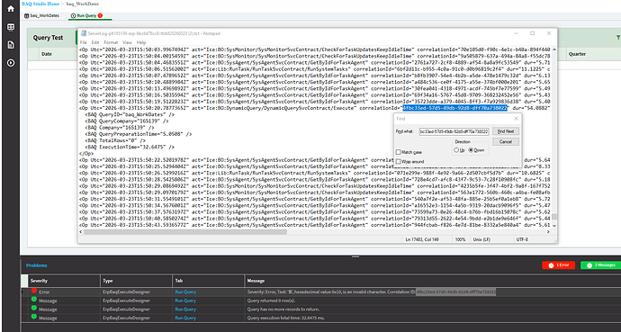Click Find Next button
The image size is (621, 332).
[506, 131]
